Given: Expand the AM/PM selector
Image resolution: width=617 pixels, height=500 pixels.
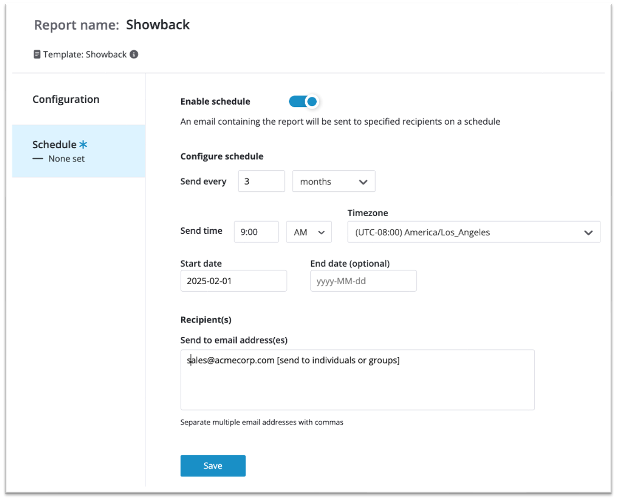Looking at the screenshot, I should point(308,232).
